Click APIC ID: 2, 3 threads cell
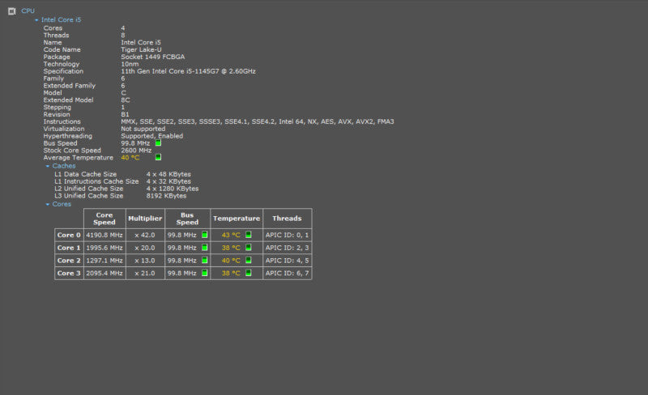 (288, 248)
